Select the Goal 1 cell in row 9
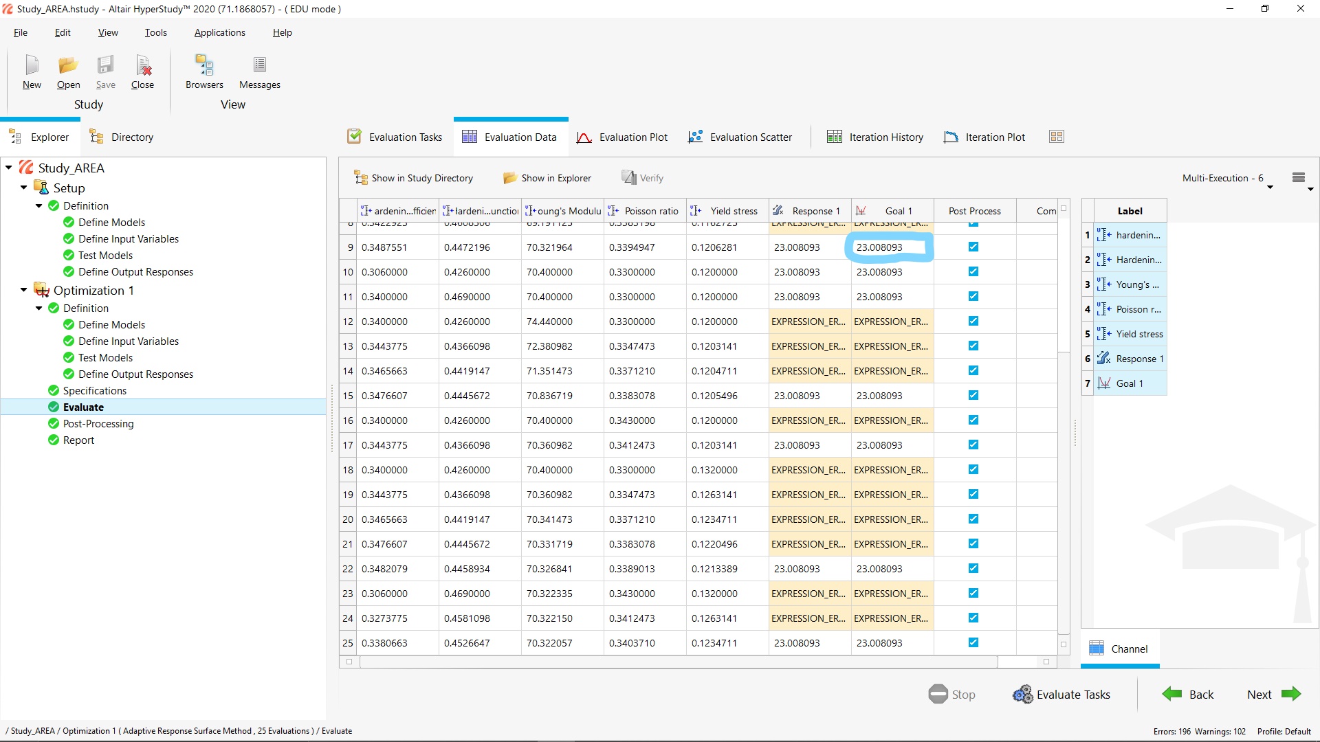 click(x=892, y=247)
